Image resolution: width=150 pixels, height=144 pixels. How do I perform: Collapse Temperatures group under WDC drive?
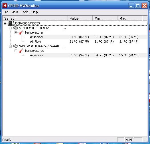pos(16,51)
